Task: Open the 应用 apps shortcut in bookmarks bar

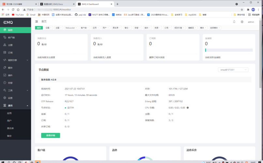Action: tap(6, 15)
